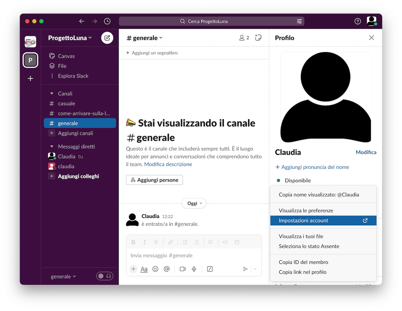Add a workspace with plus icon
402x311 pixels.
click(x=30, y=79)
